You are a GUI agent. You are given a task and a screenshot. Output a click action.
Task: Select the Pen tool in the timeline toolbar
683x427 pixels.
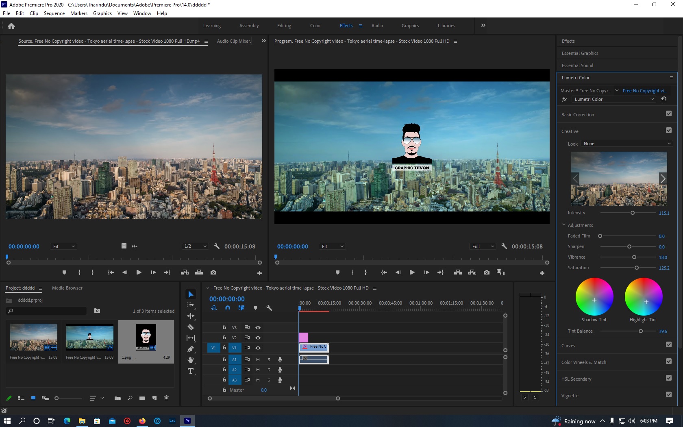(190, 349)
